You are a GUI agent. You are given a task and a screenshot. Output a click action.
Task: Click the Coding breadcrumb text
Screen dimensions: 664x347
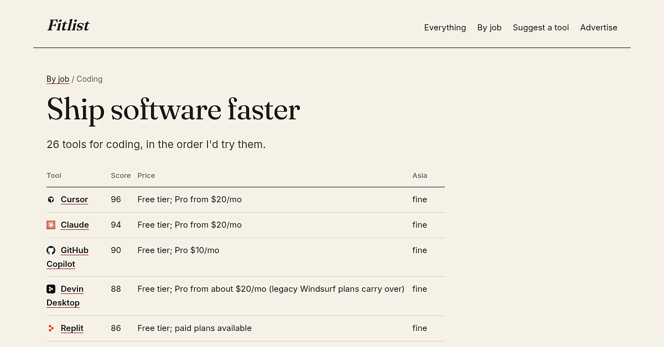click(x=89, y=79)
